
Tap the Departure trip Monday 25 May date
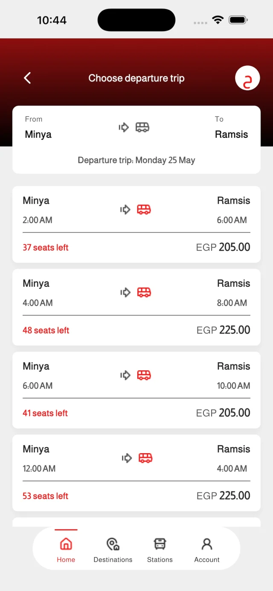136,160
